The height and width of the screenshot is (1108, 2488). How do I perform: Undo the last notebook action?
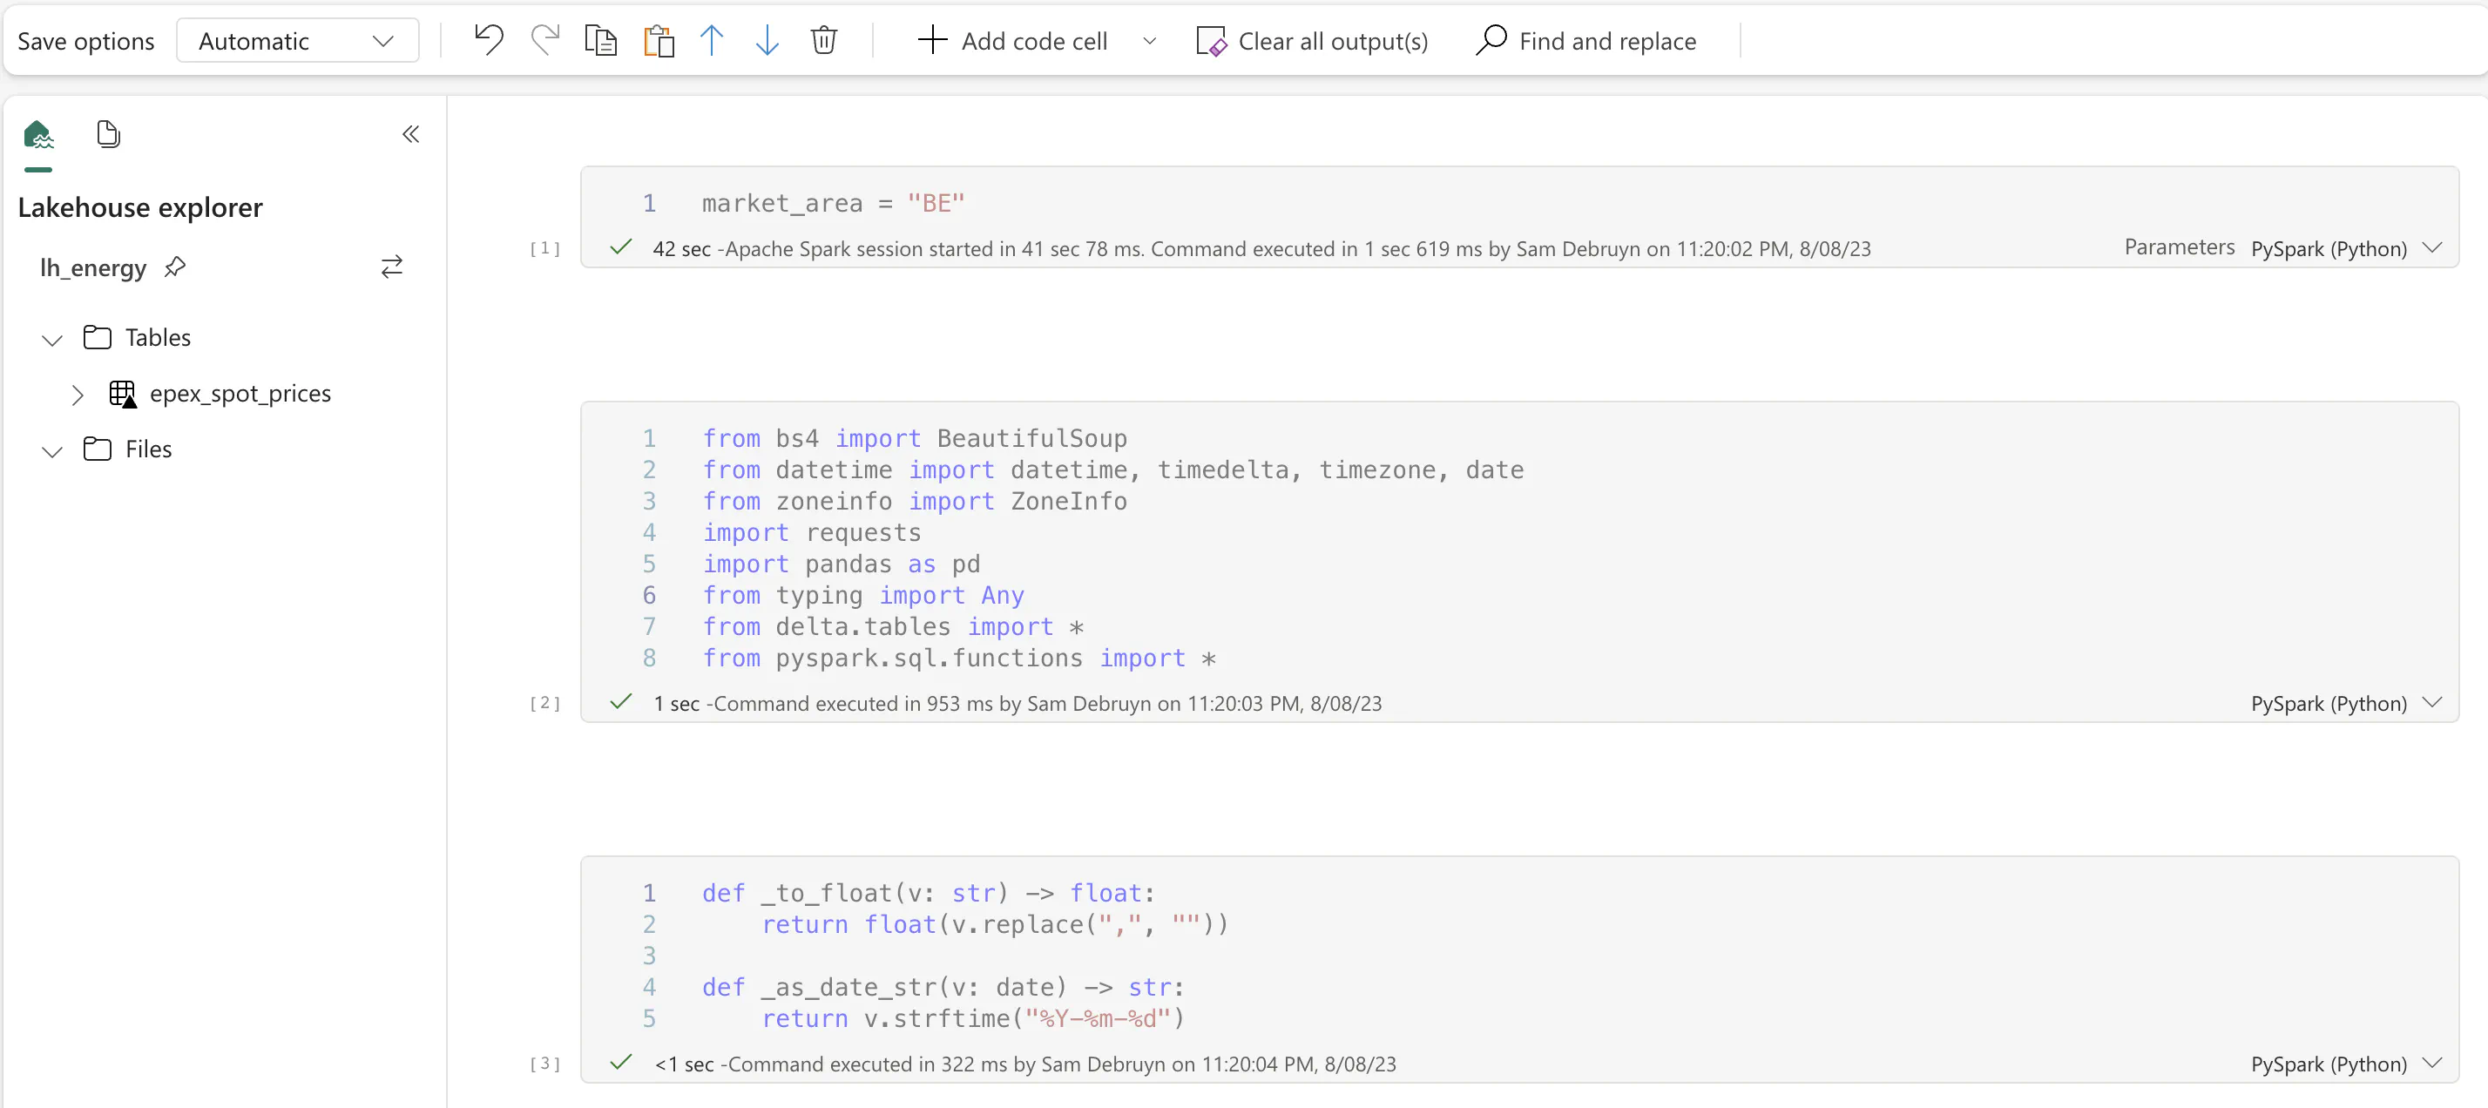click(489, 39)
